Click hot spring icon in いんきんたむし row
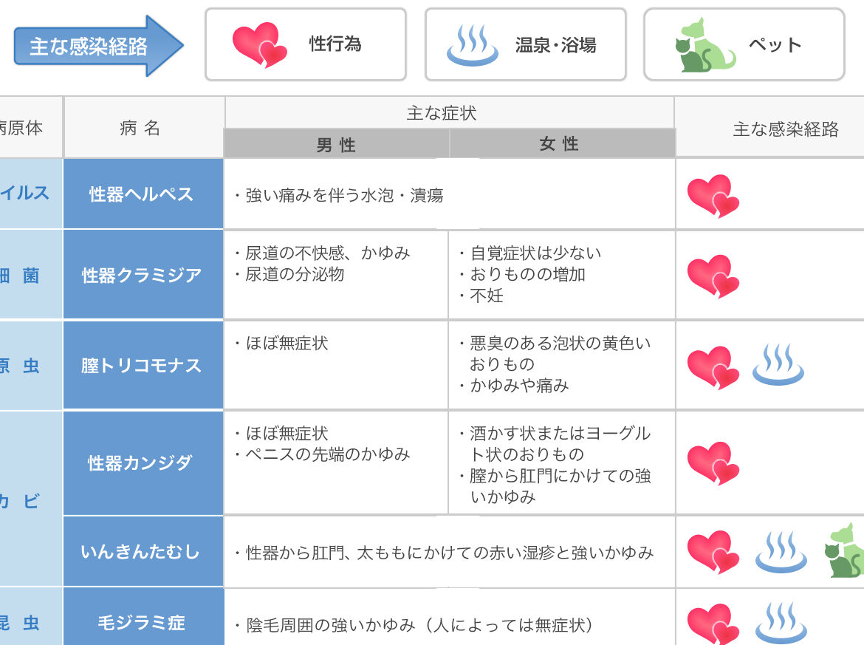The image size is (864, 645). [781, 552]
